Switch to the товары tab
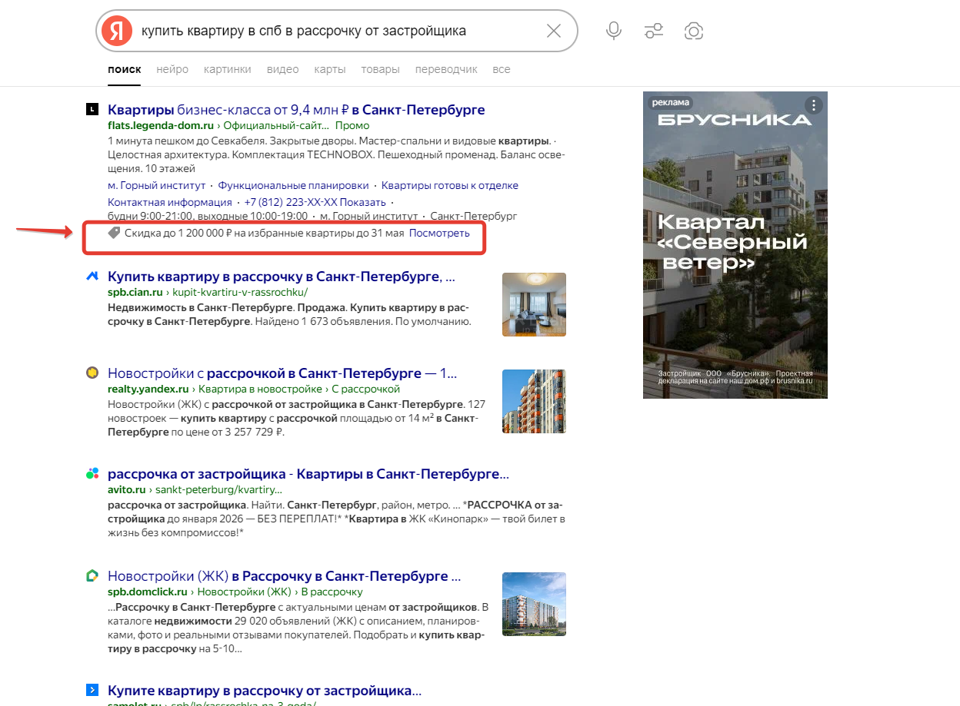The image size is (960, 706). point(380,69)
